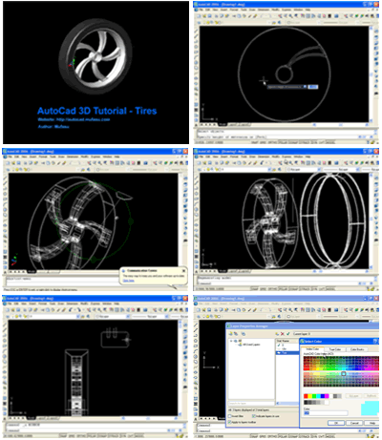Open color control dropdown in the single-spoke sketch window

(320, 23)
